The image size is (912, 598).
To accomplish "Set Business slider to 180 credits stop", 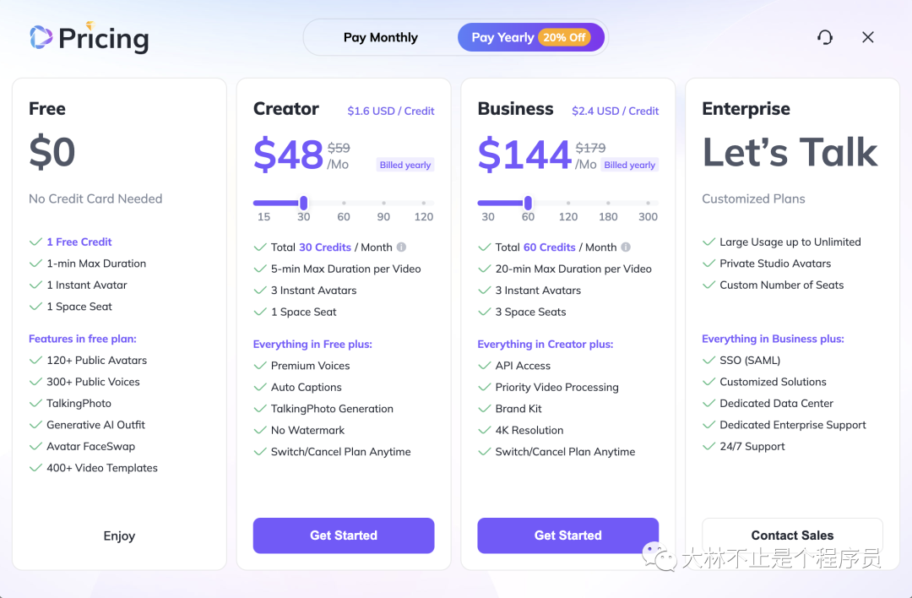I will (x=608, y=203).
